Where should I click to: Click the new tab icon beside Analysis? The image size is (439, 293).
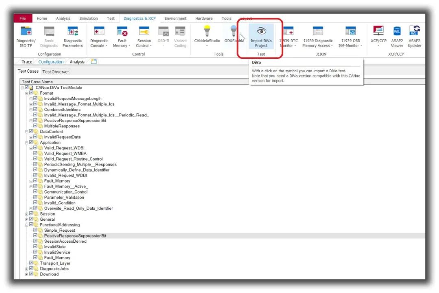pos(94,62)
